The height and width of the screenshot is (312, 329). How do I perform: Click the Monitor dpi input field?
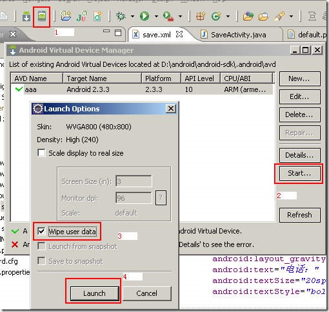pyautogui.click(x=134, y=197)
